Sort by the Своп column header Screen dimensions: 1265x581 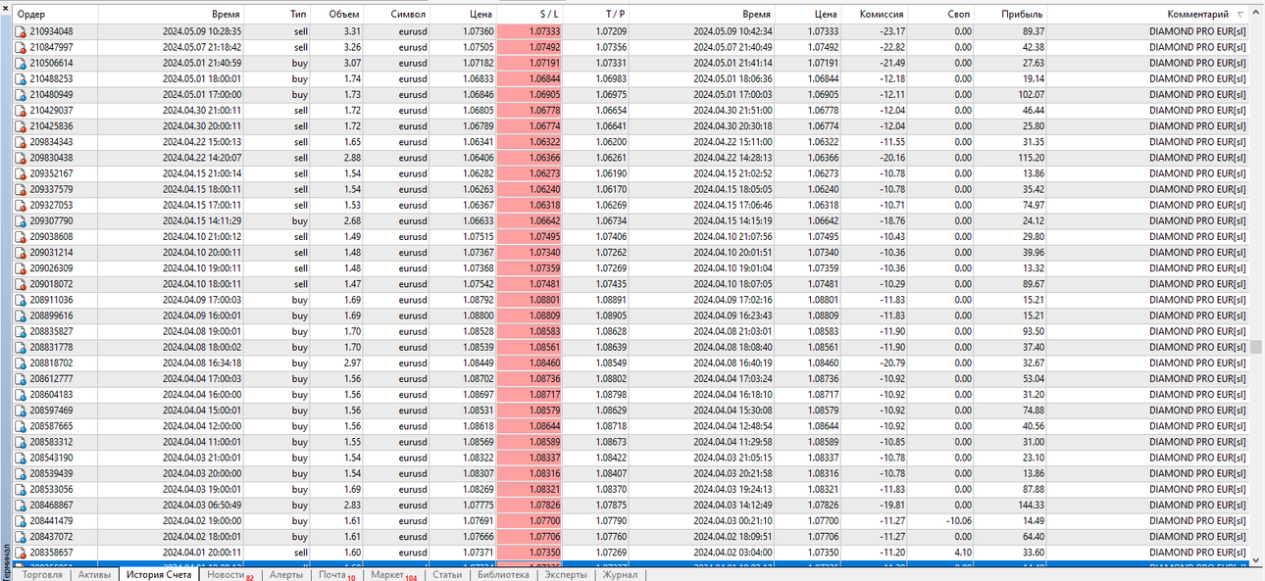[x=941, y=15]
